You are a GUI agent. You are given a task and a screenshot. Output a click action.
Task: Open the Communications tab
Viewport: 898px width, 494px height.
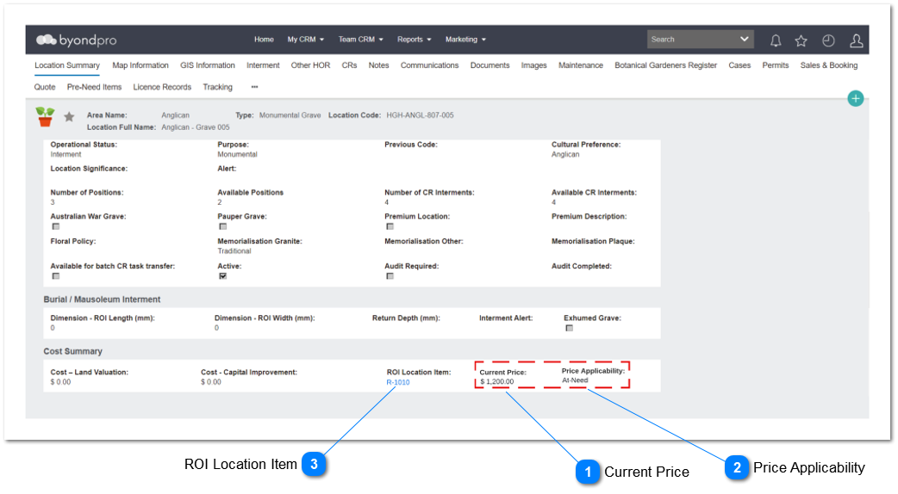tap(429, 65)
